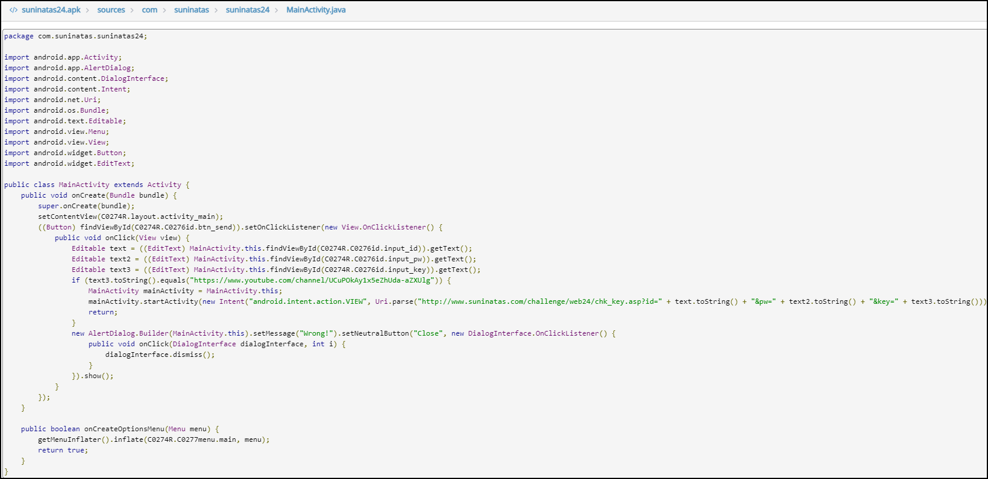
Task: Click the chevron after the sources breadcrumb
Action: click(133, 10)
